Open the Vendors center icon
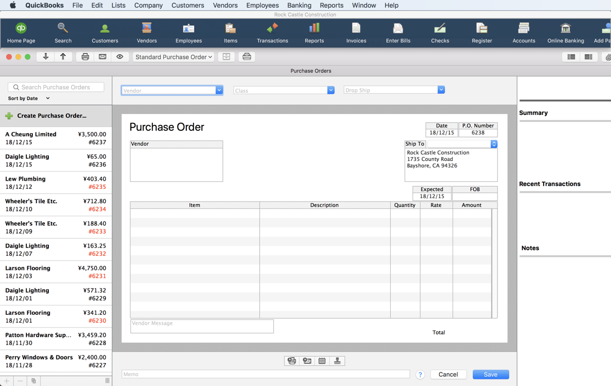611x386 pixels. (146, 32)
